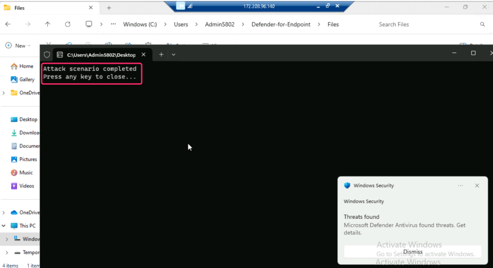The image size is (493, 268).
Task: Open Gallery in the navigation pane
Action: click(x=26, y=80)
